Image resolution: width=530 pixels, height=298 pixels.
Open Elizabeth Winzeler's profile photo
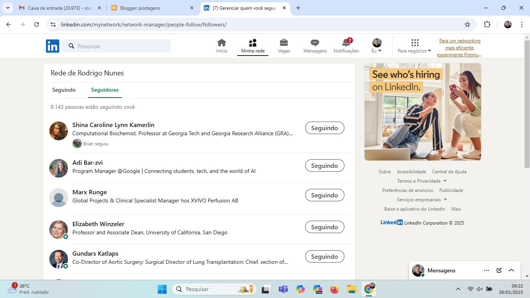click(59, 230)
